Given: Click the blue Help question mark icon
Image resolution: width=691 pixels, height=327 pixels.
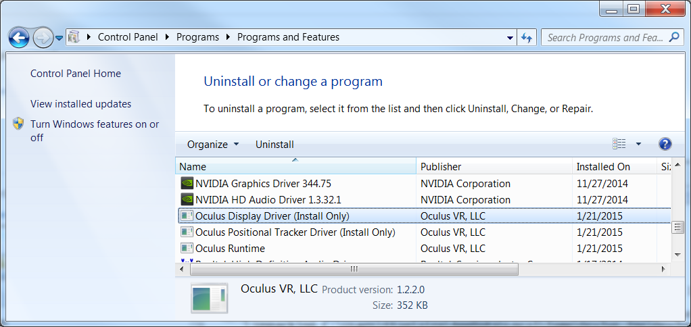Looking at the screenshot, I should click(665, 144).
